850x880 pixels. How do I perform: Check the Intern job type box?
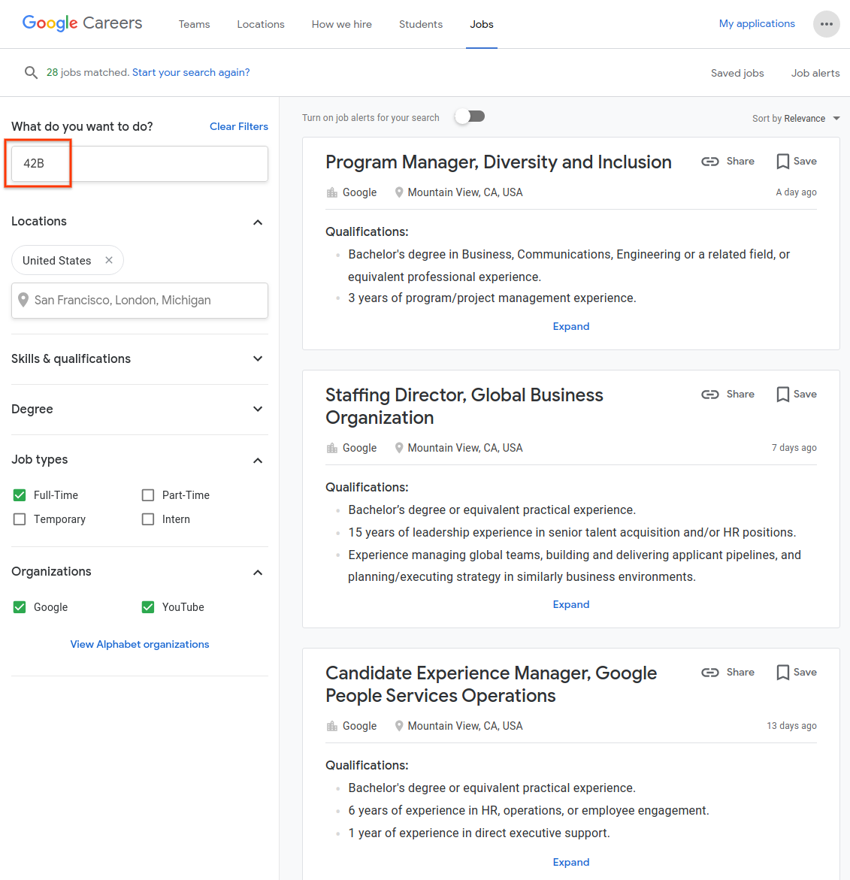click(x=148, y=519)
